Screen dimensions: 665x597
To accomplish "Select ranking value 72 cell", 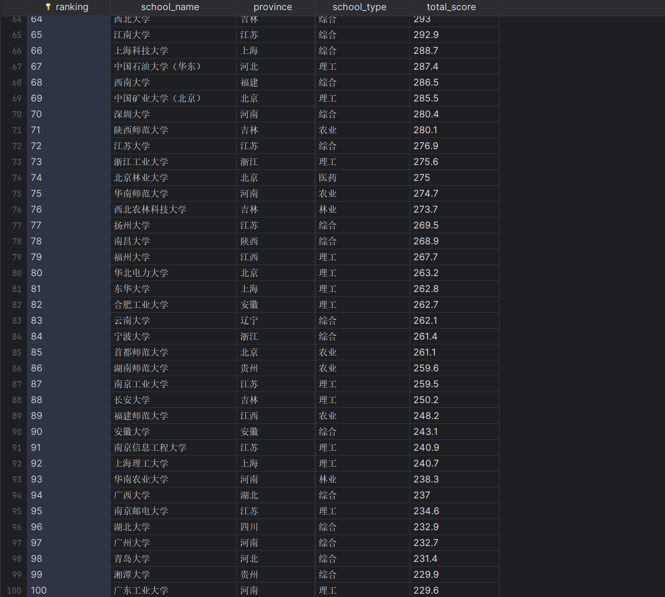I will [69, 146].
